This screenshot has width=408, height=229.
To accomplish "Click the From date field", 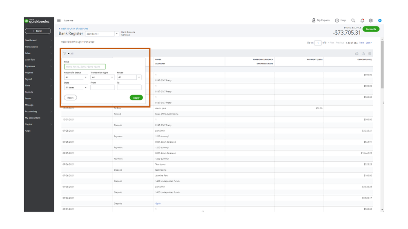I will (103, 88).
